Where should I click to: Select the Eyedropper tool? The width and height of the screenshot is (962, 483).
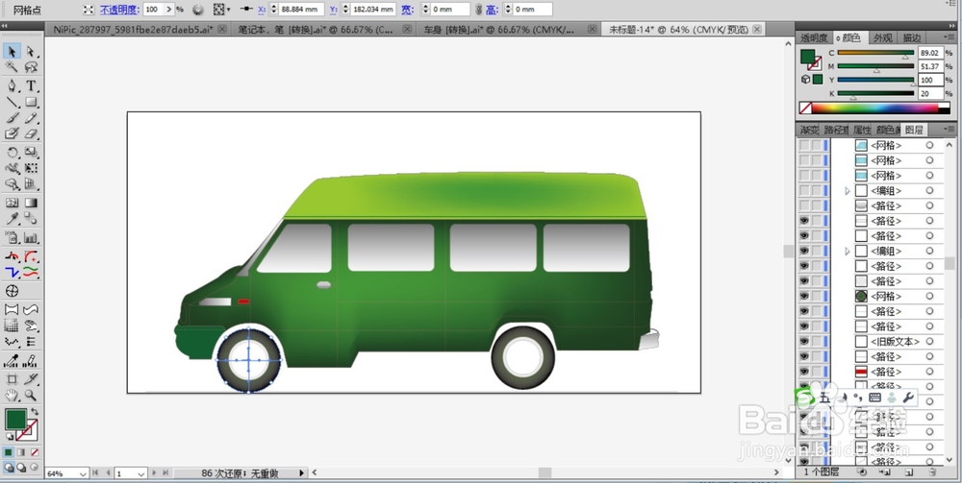tap(13, 219)
